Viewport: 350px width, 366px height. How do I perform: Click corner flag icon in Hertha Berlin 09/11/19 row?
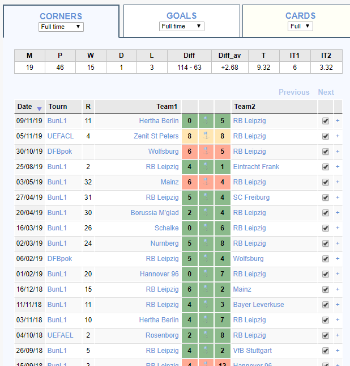[x=206, y=121]
